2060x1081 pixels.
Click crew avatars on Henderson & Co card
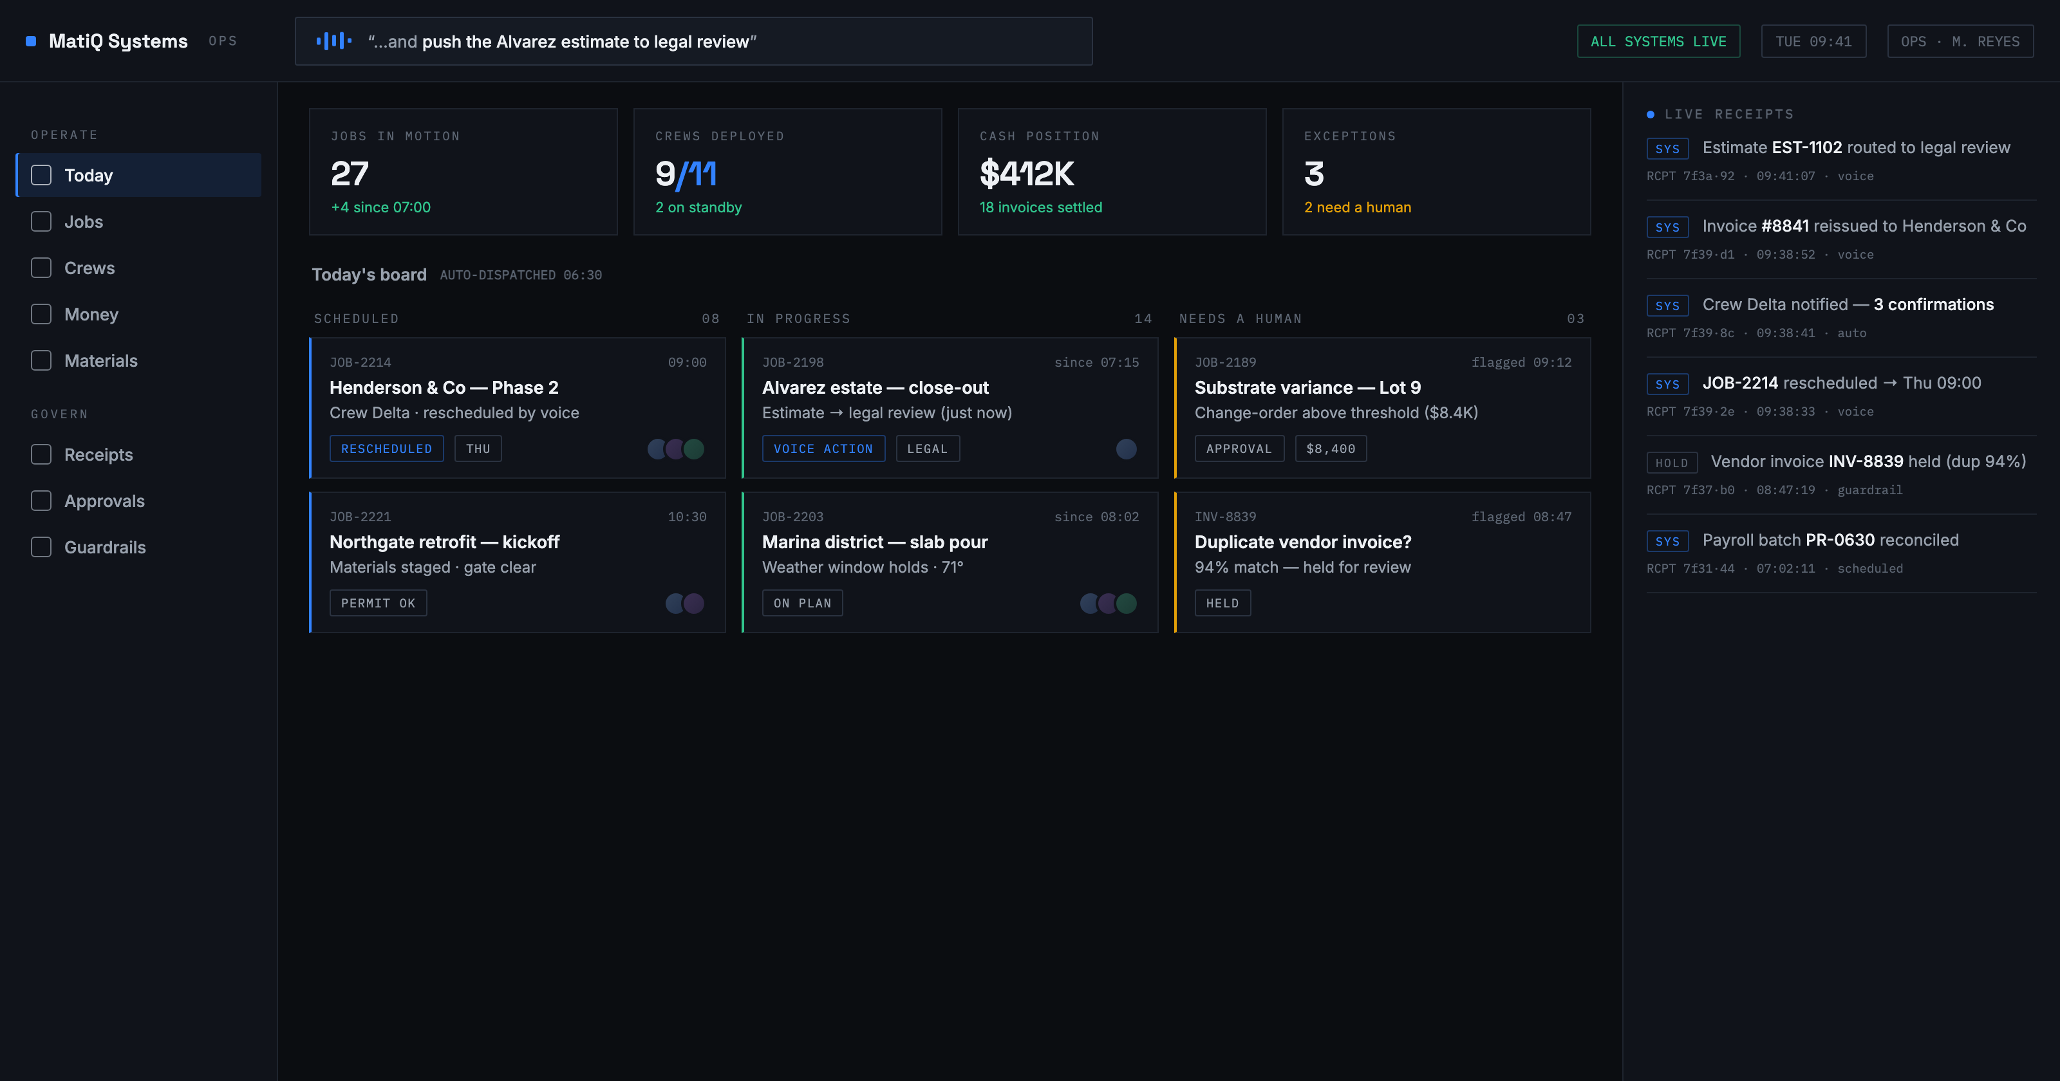(x=676, y=448)
